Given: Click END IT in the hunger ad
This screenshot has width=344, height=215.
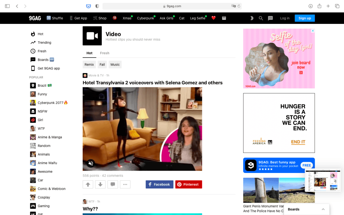Looking at the screenshot, I should [x=298, y=142].
